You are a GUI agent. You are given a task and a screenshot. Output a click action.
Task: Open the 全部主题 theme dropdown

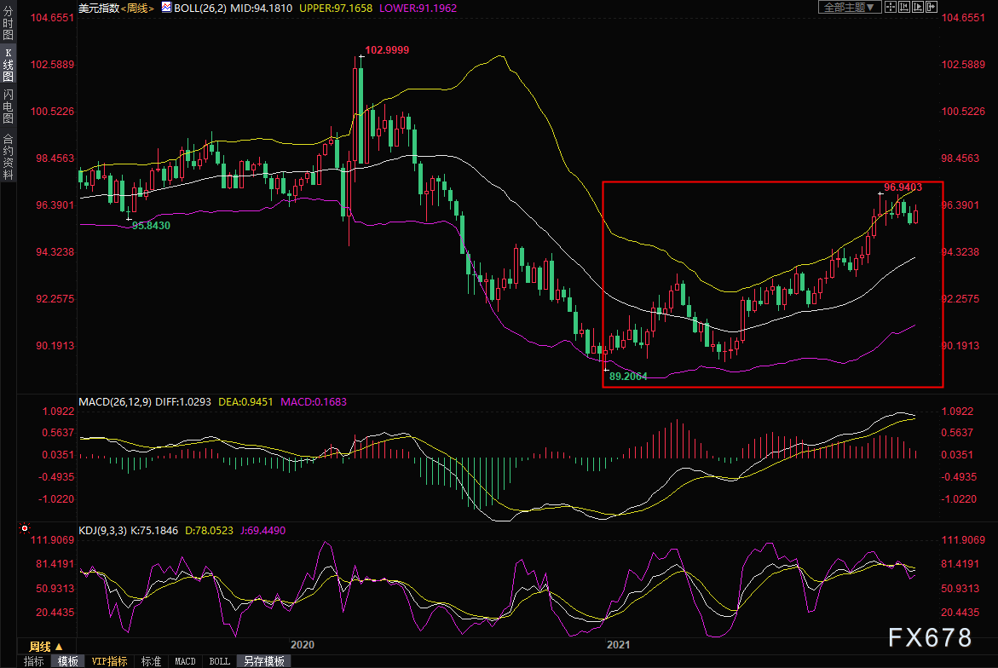pos(850,7)
